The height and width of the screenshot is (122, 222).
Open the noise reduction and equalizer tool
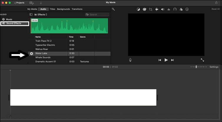pos(169,9)
